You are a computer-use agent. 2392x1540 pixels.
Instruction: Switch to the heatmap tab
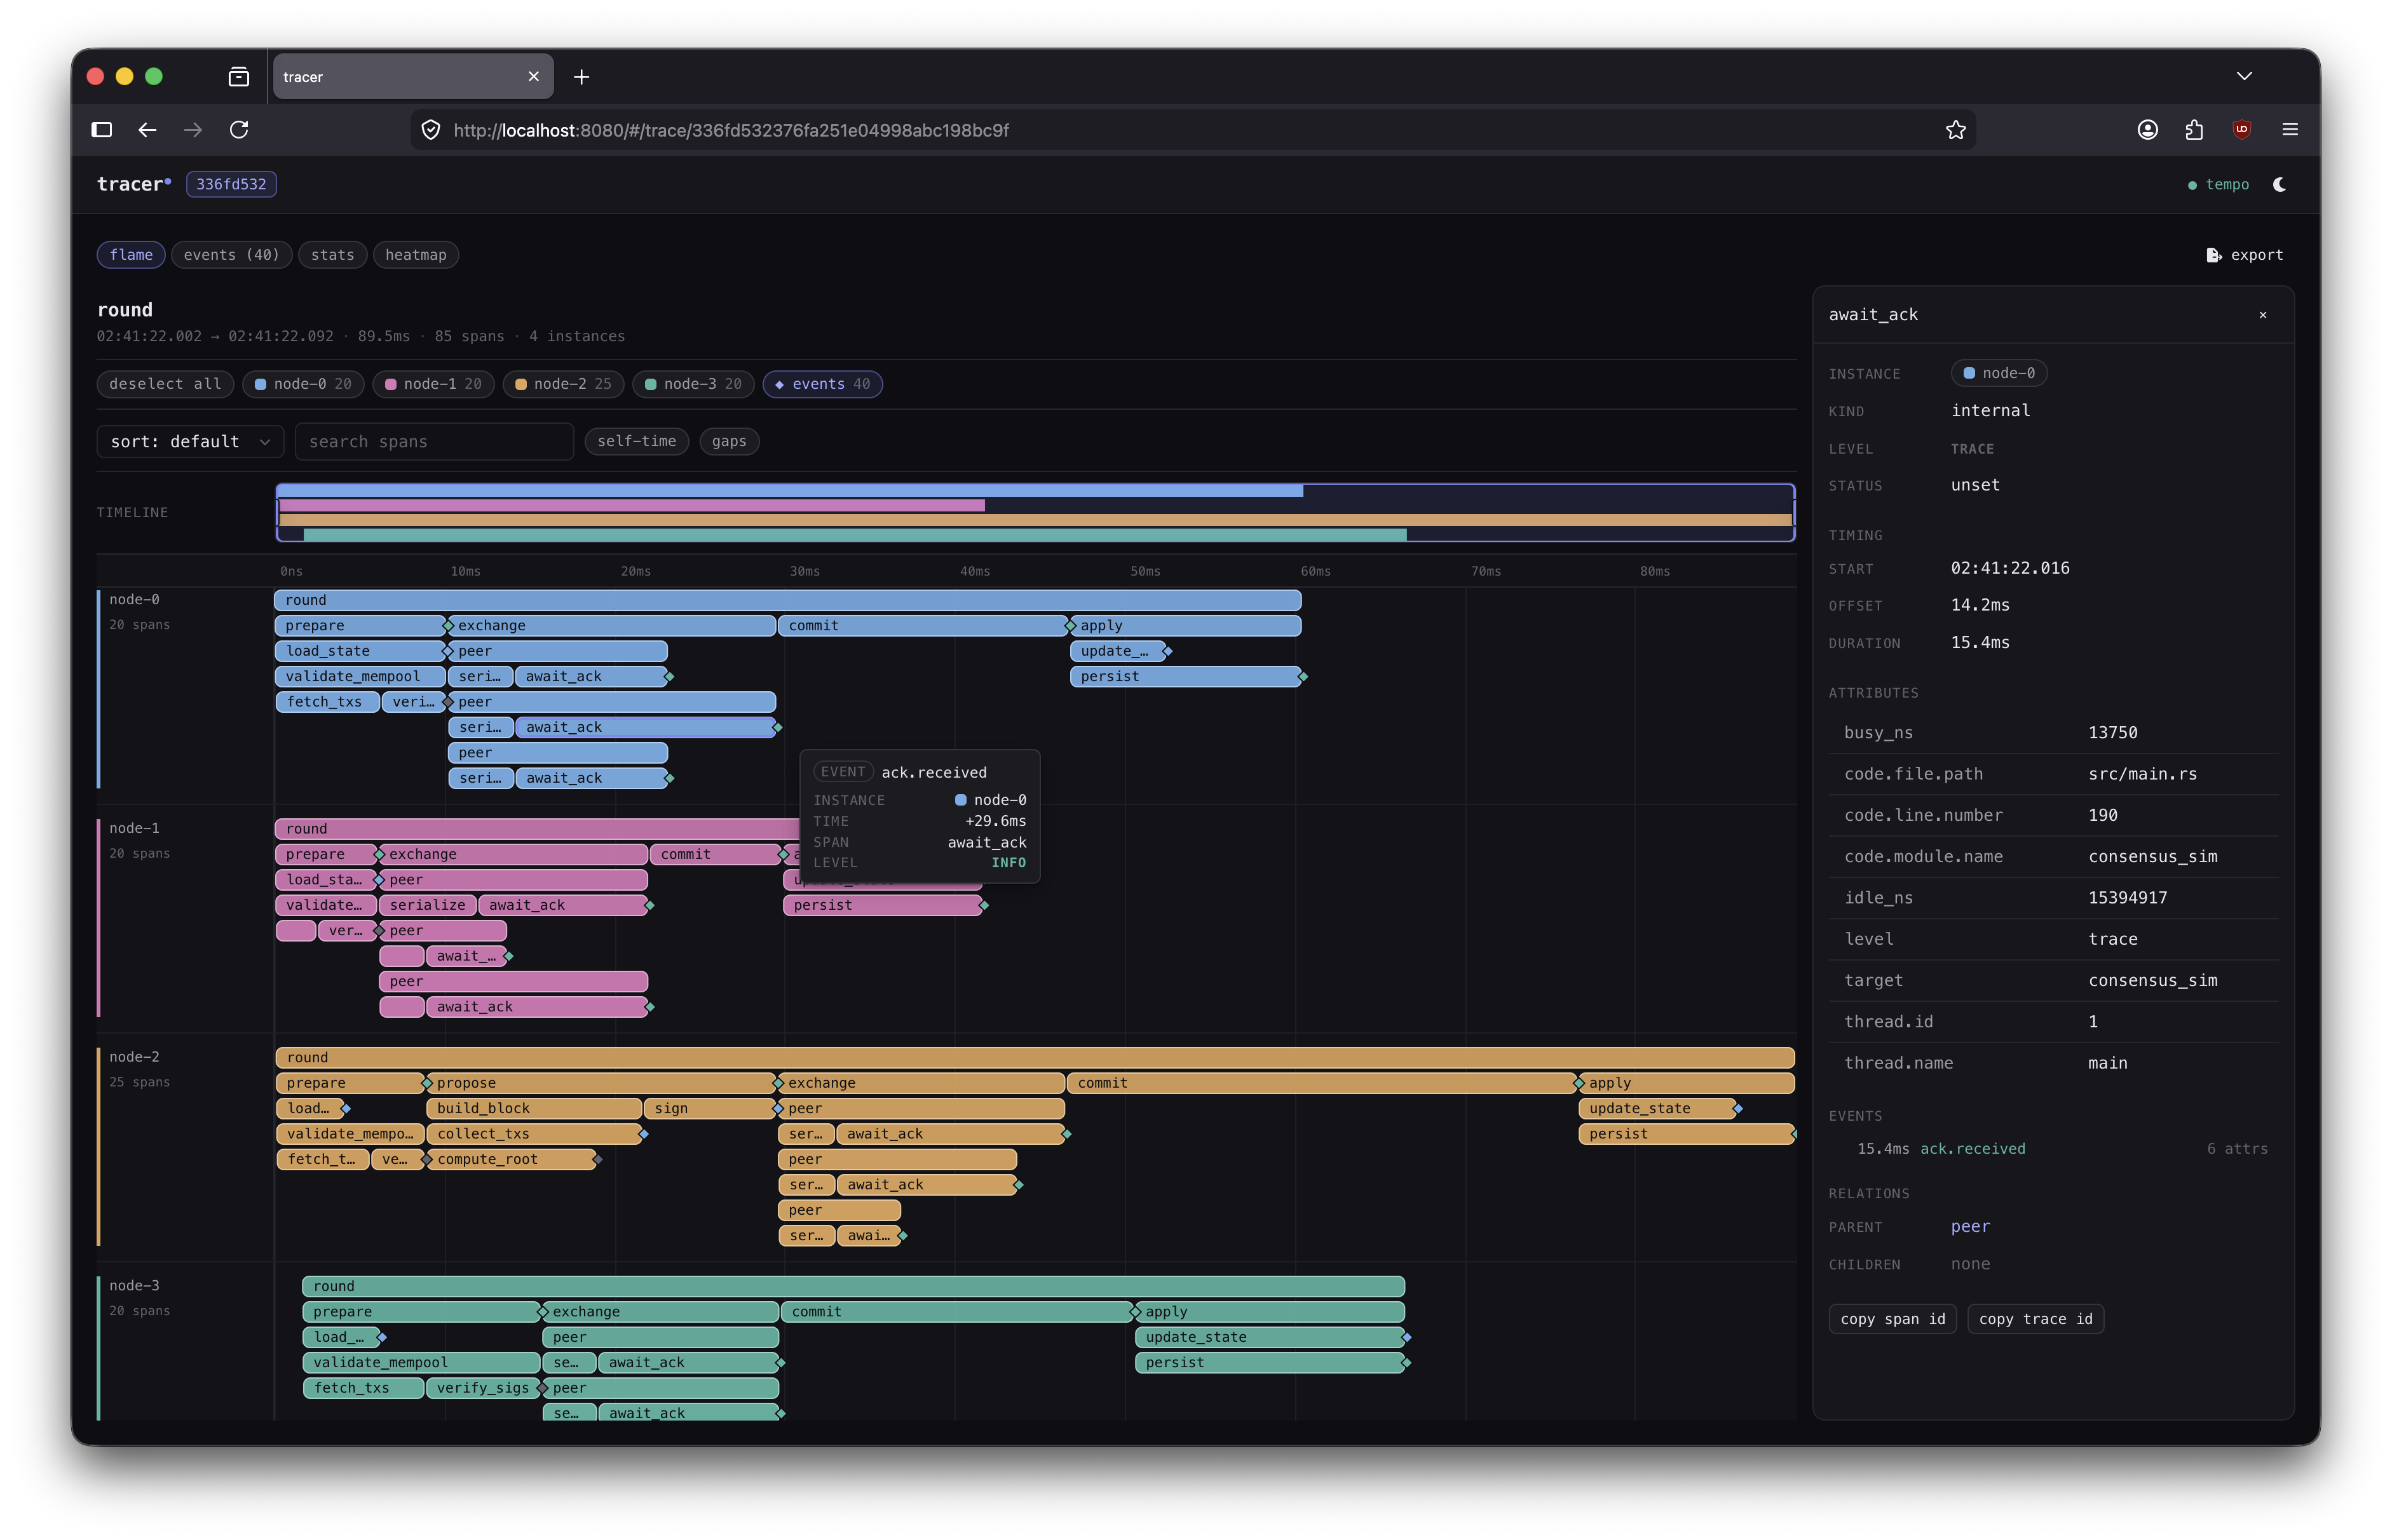coord(416,255)
